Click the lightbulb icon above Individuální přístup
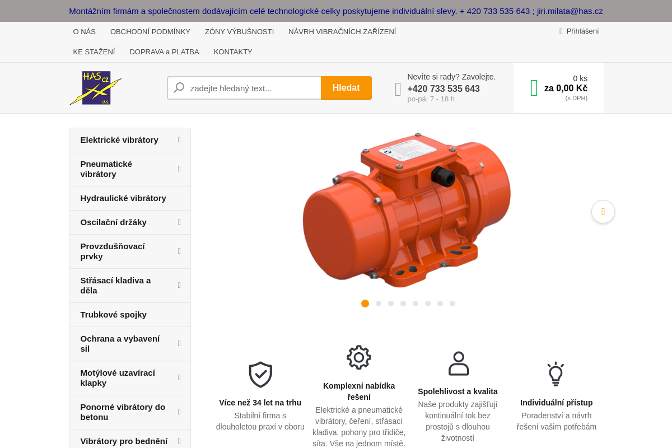672x448 pixels. point(556,374)
